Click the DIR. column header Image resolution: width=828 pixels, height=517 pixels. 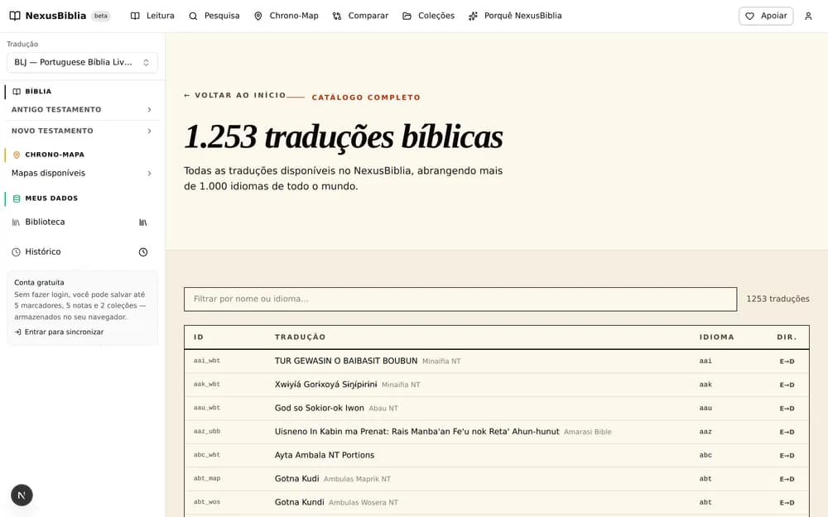coord(787,337)
